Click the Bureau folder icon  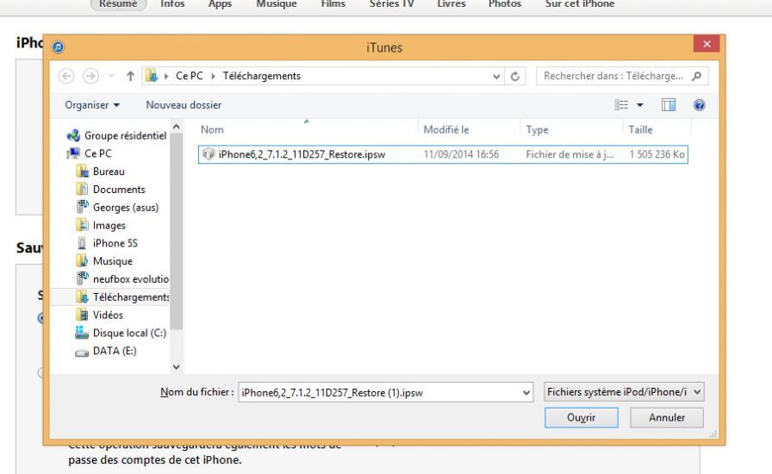point(82,171)
